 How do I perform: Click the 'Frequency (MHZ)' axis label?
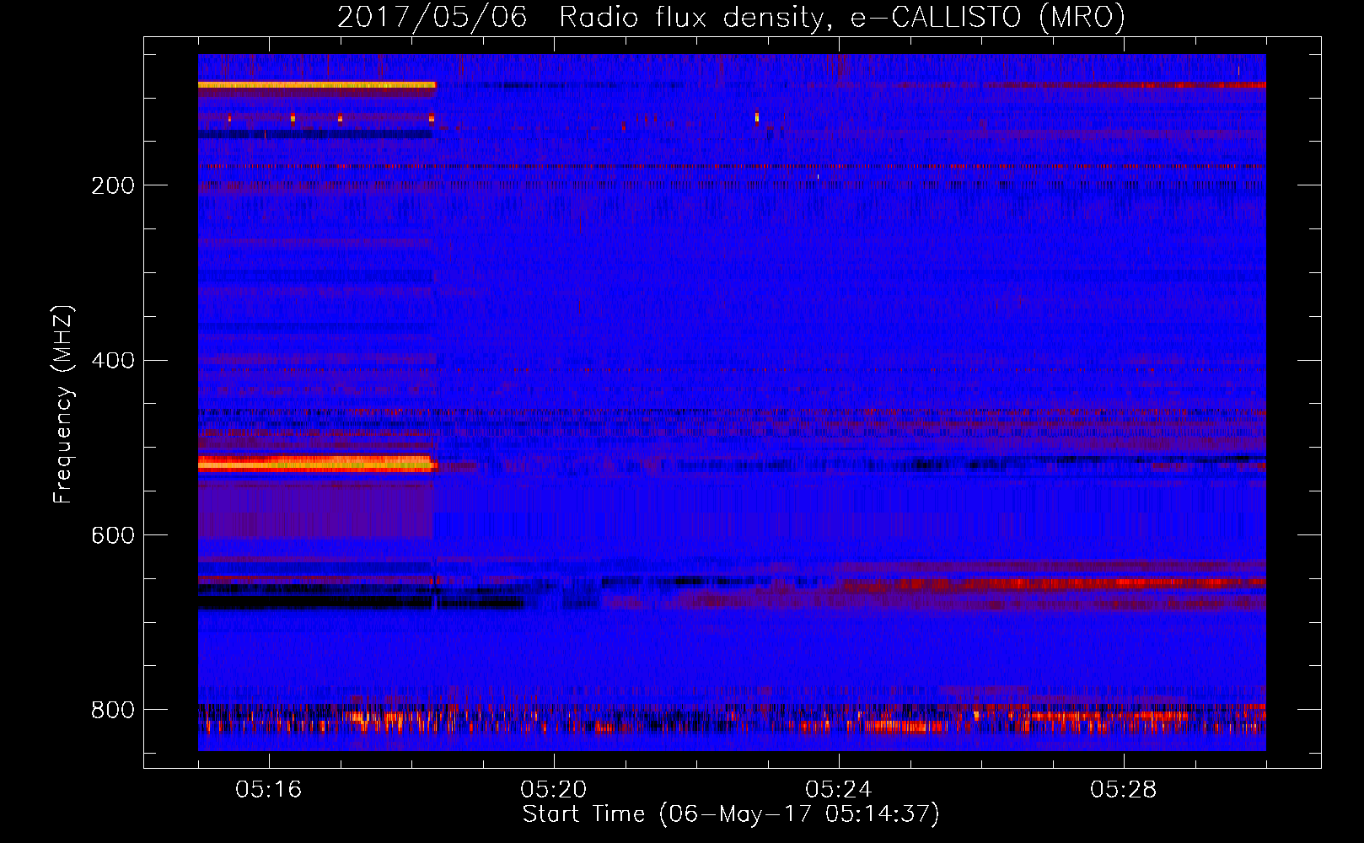point(62,405)
